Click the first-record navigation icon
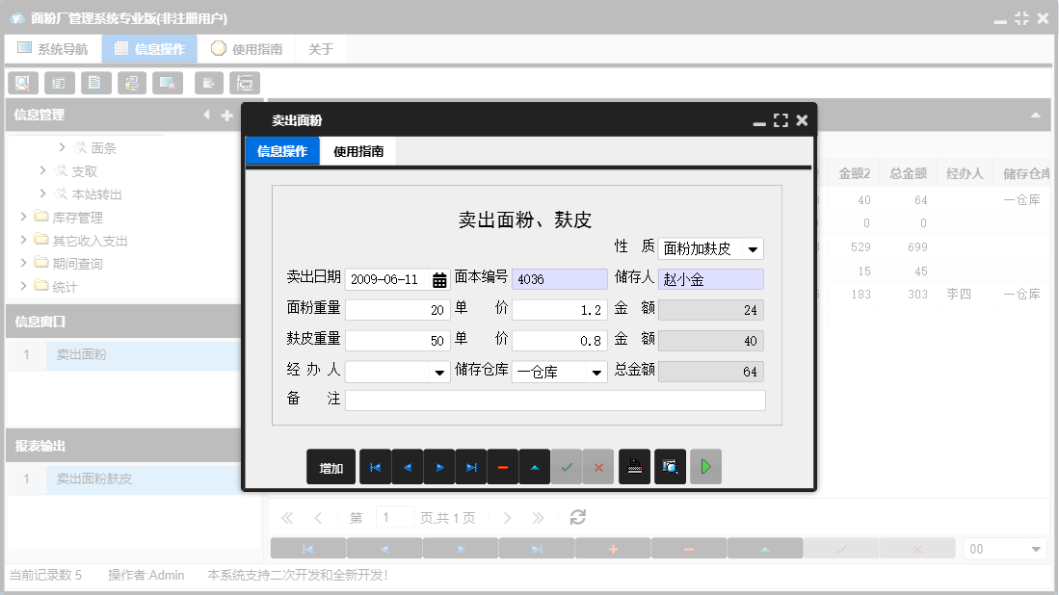1059x595 pixels. click(x=375, y=466)
